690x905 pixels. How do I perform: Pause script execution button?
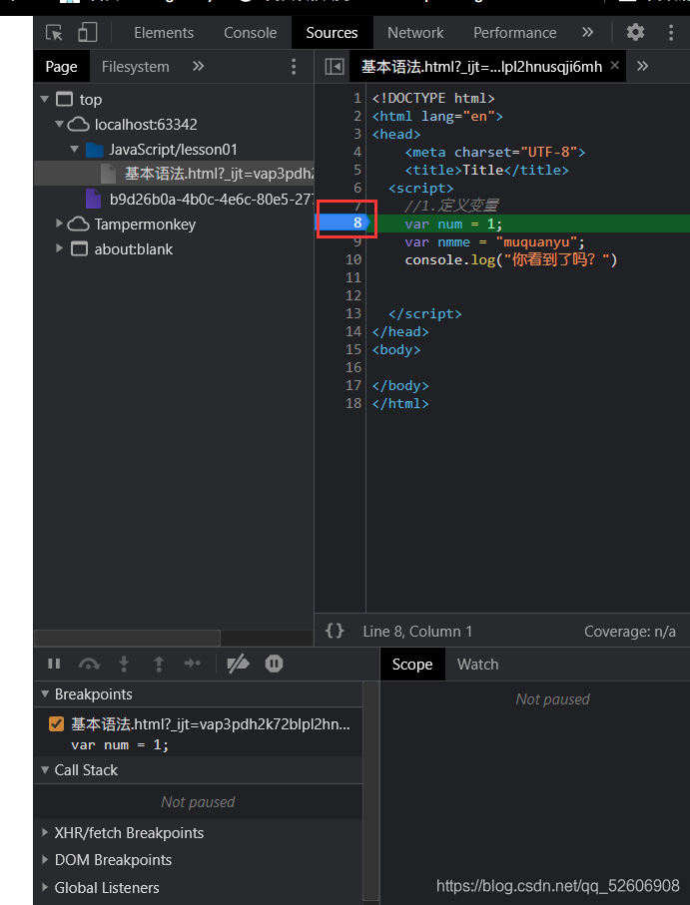[x=54, y=664]
